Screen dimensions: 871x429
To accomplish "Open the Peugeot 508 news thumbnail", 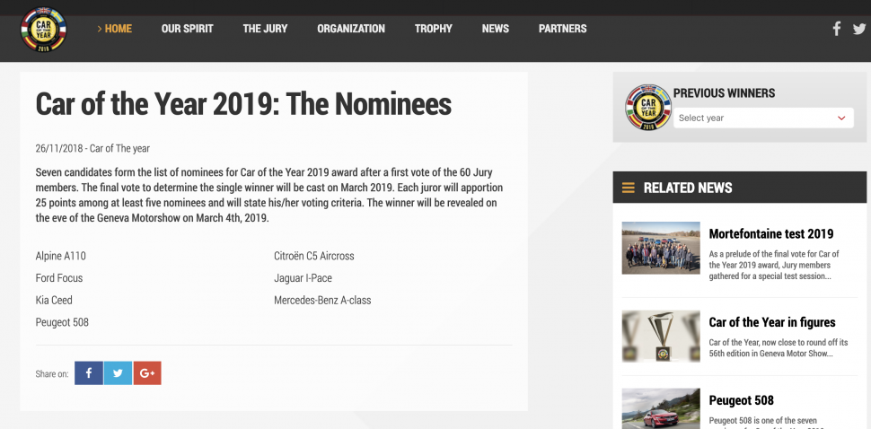I will [660, 408].
